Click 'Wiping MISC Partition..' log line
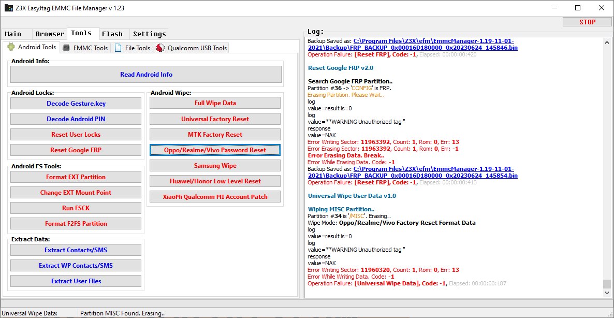 tap(341, 209)
